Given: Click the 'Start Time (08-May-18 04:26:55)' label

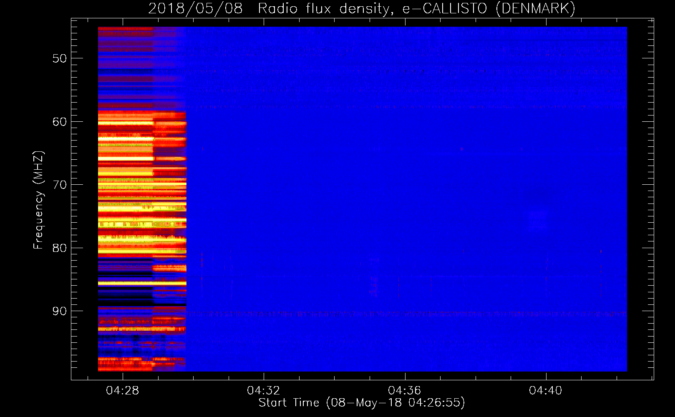Looking at the screenshot, I should (362, 403).
